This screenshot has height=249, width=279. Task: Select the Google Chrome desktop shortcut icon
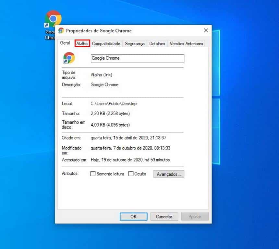53,19
